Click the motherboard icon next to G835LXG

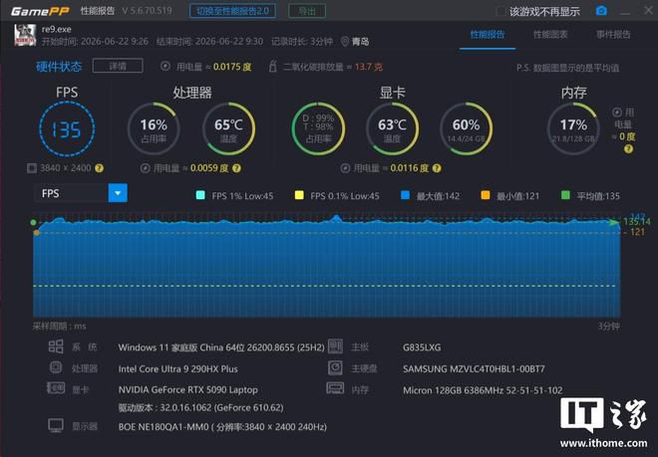pyautogui.click(x=335, y=346)
